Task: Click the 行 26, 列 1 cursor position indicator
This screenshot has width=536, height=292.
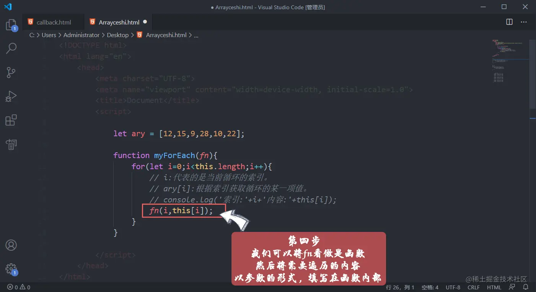Action: (400, 287)
